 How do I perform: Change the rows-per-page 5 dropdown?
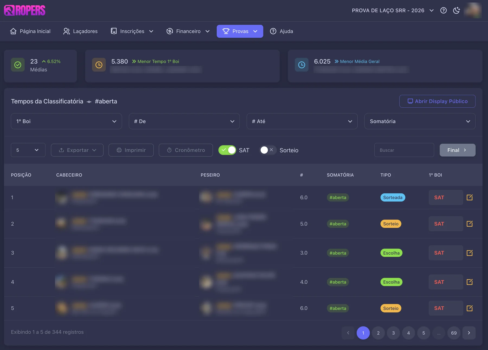[x=28, y=150]
